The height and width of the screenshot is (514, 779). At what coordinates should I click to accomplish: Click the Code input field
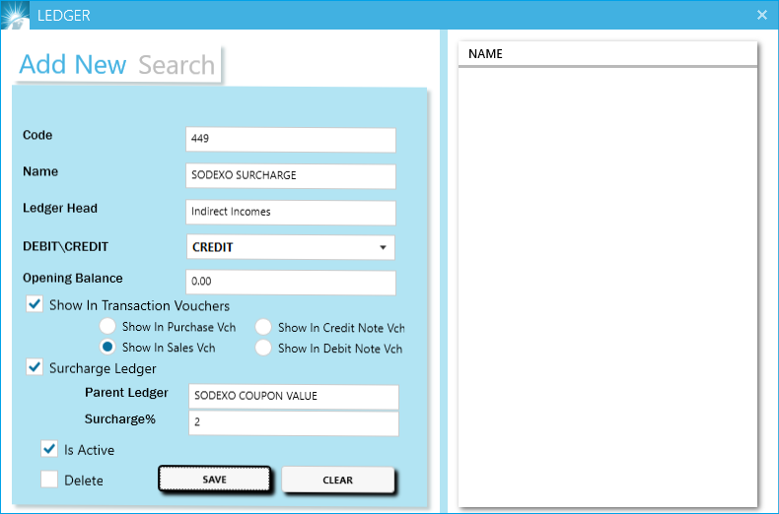pyautogui.click(x=290, y=140)
